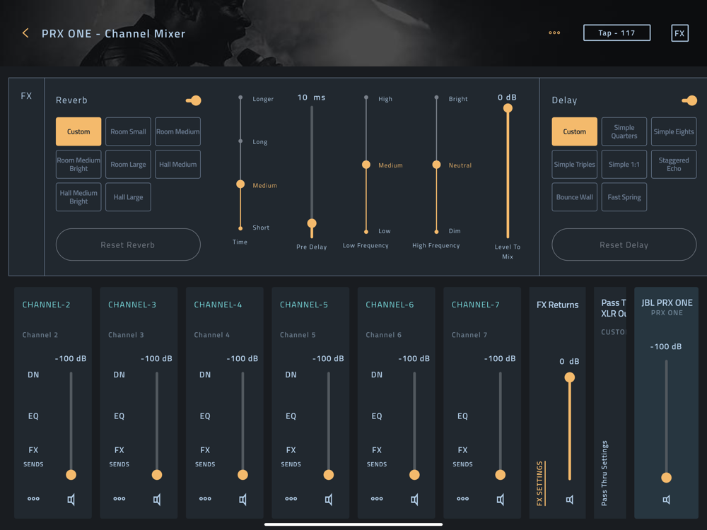Viewport: 707px width, 530px height.
Task: Set Low Frequency to High
Action: (x=366, y=98)
